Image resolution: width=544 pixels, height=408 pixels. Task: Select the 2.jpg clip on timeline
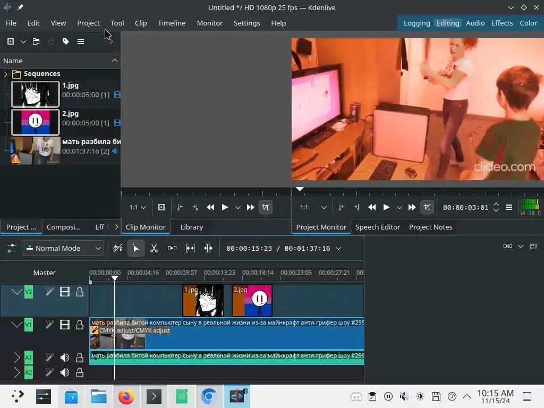[252, 301]
